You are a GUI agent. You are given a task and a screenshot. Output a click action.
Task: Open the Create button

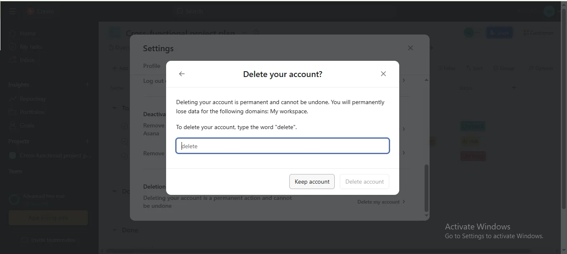pyautogui.click(x=41, y=11)
